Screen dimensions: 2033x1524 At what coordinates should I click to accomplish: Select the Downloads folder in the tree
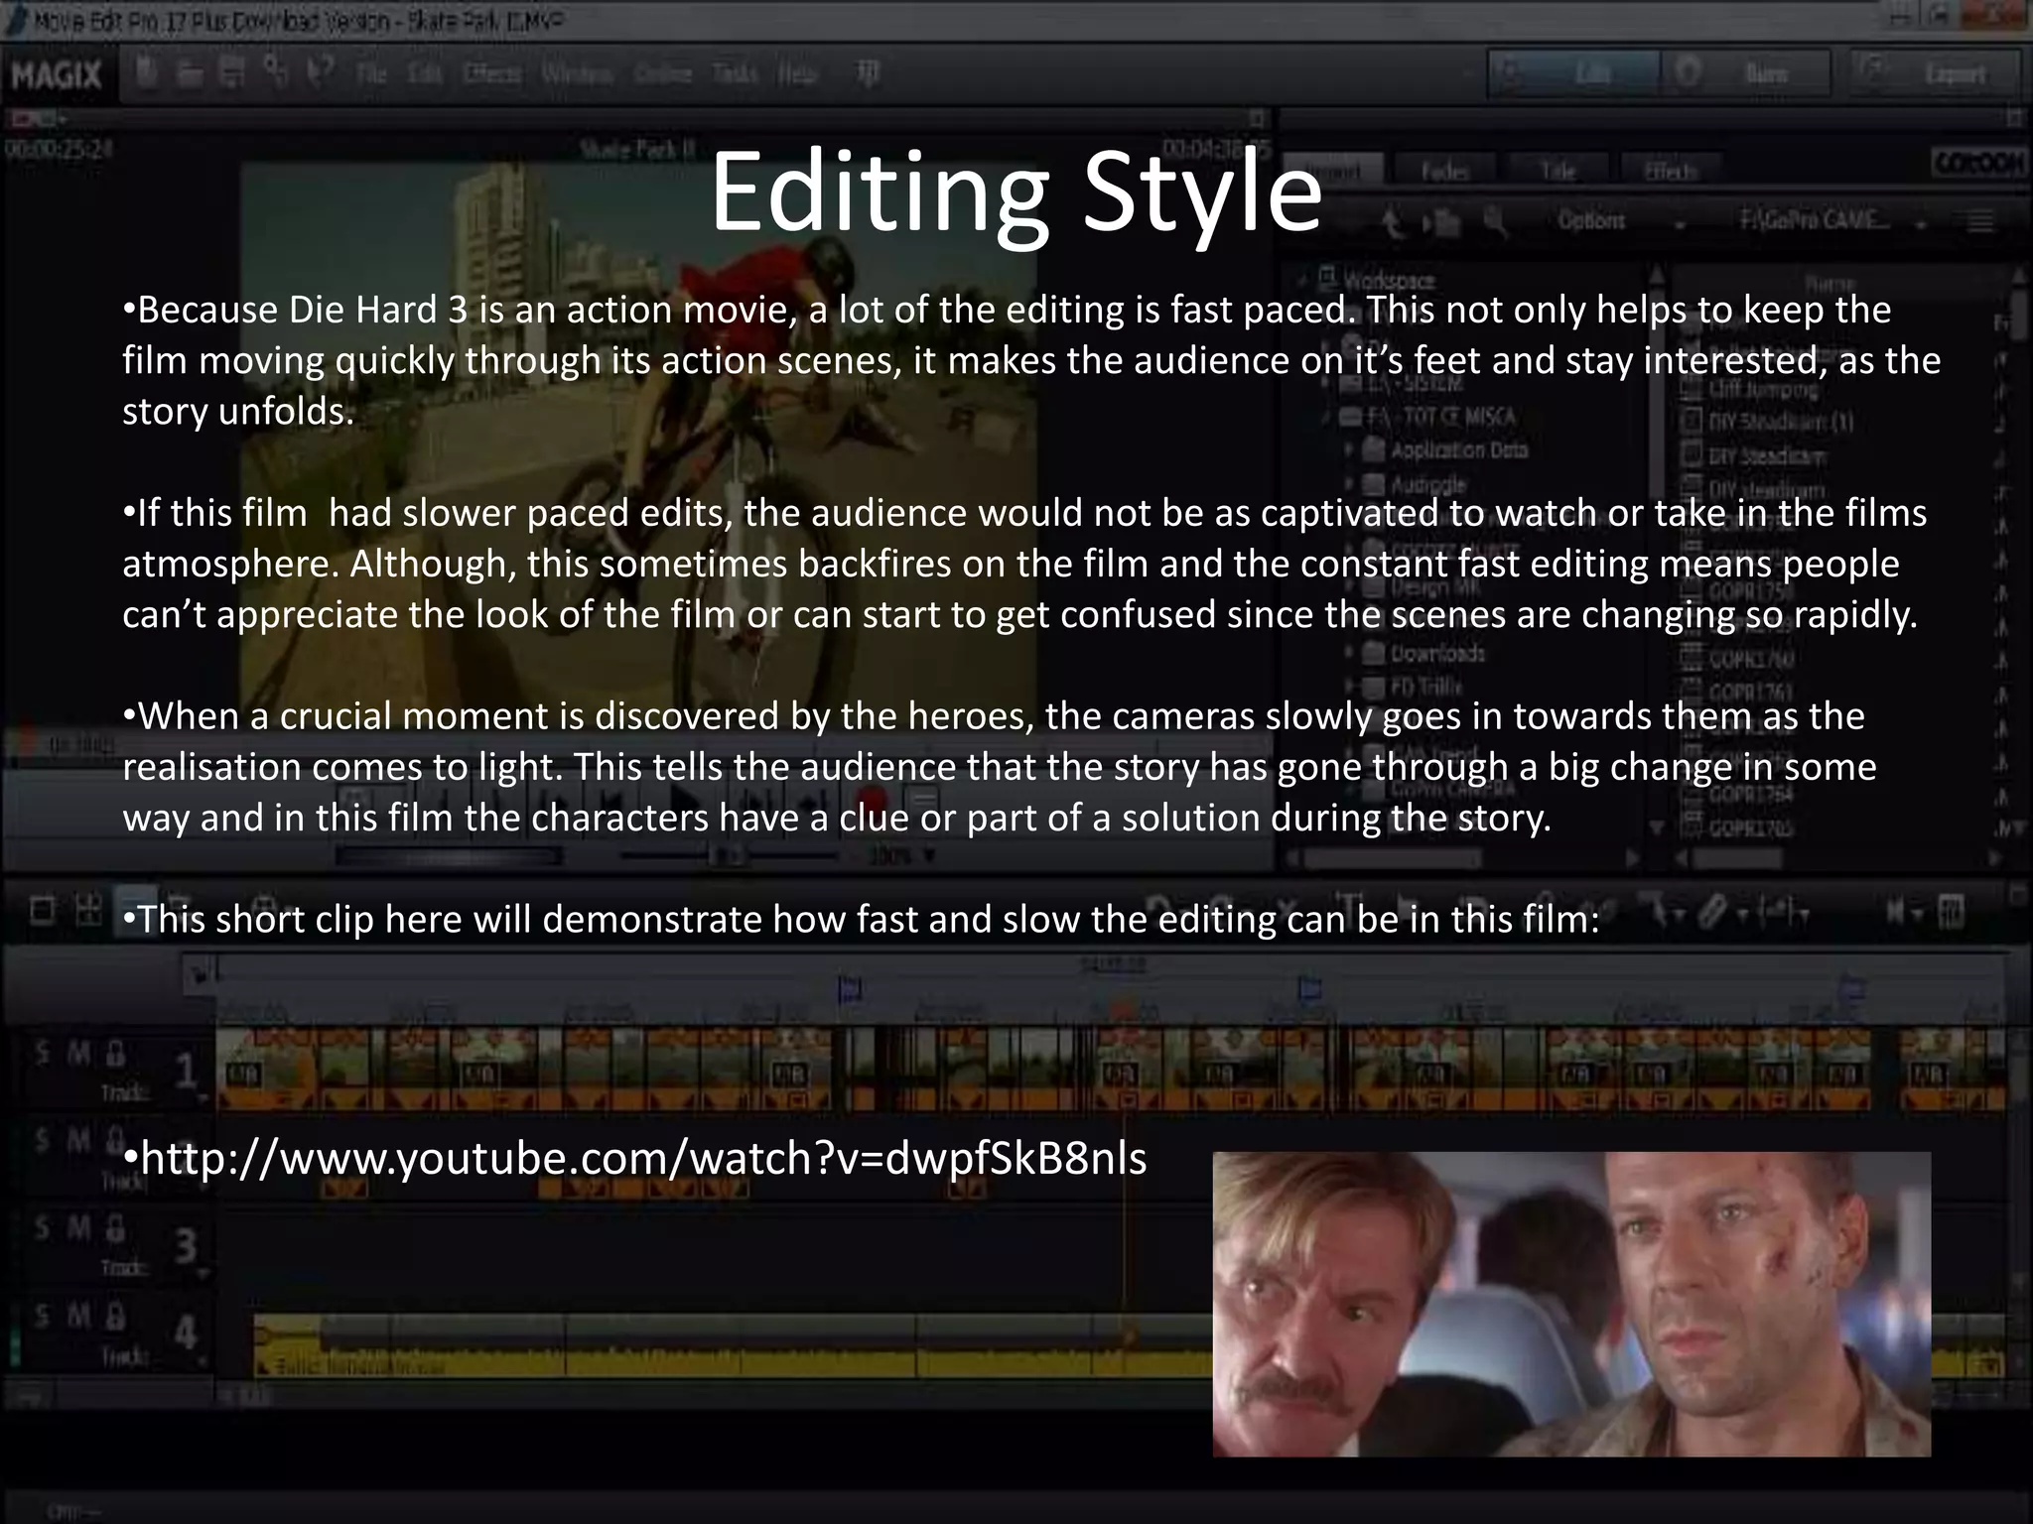pyautogui.click(x=1424, y=654)
